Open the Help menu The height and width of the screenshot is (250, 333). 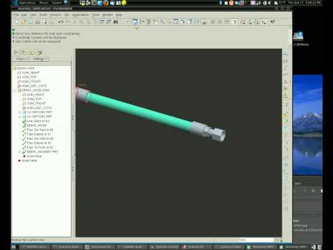pyautogui.click(x=119, y=15)
